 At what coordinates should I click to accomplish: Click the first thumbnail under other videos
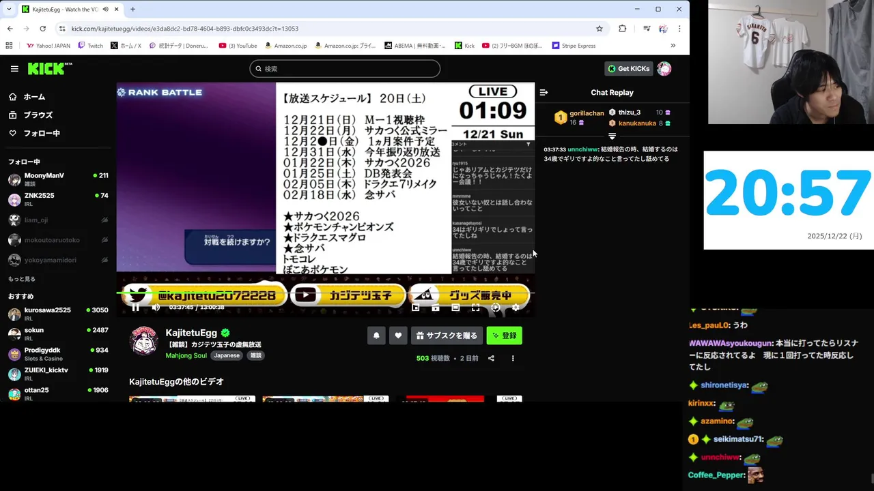(x=192, y=398)
